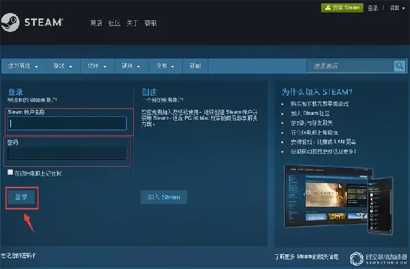Click the Steam client preview image
Viewport: 410px width, 269px height.
click(x=339, y=199)
